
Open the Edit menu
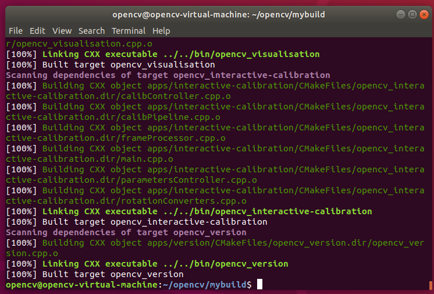37,31
